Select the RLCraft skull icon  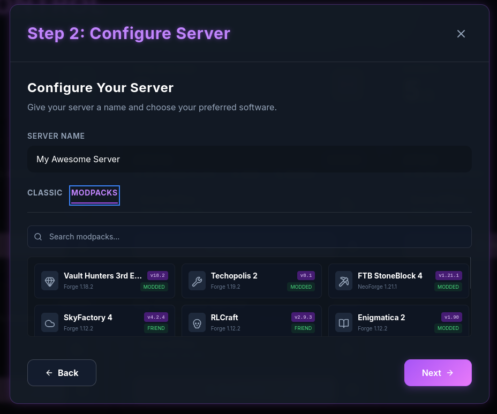click(x=197, y=322)
